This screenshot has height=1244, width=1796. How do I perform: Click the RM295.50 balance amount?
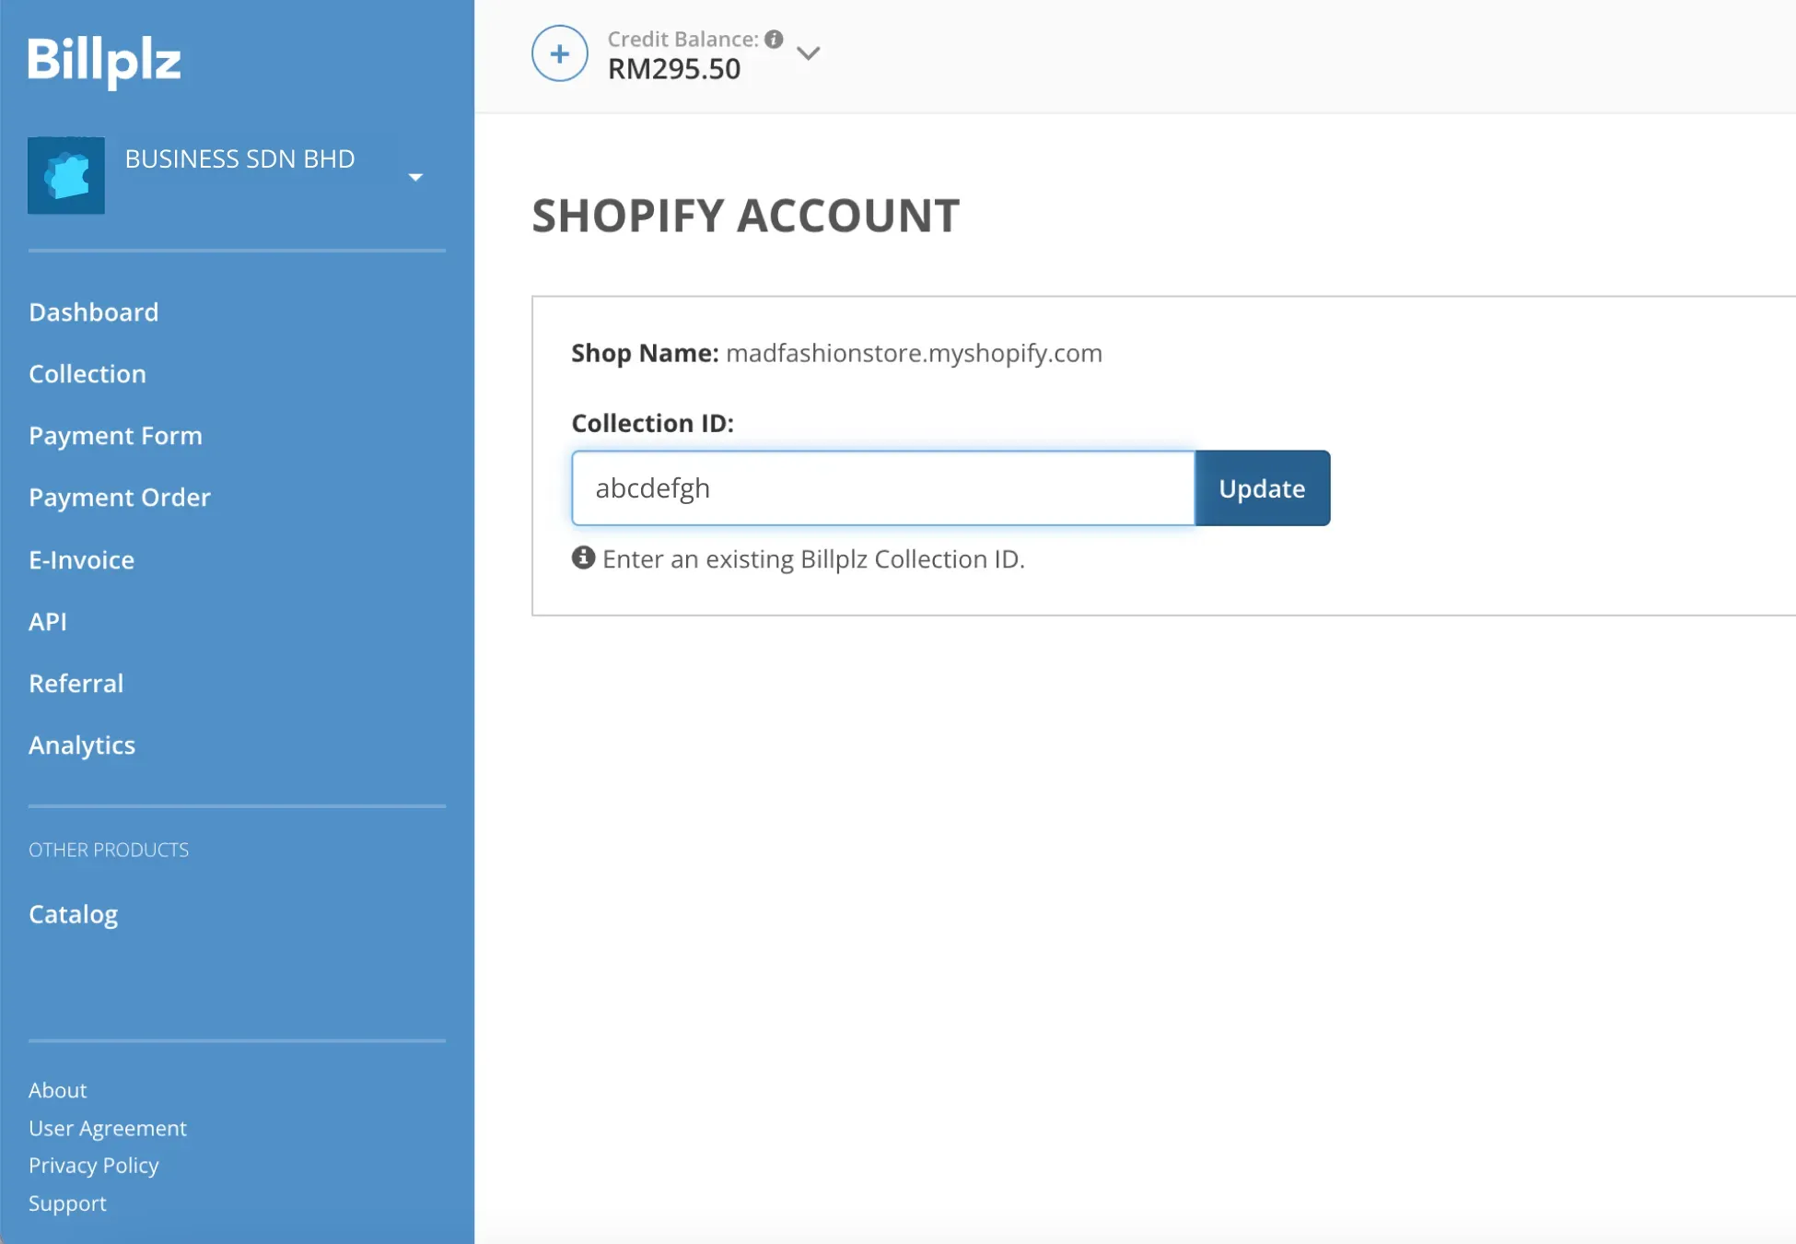pyautogui.click(x=673, y=69)
